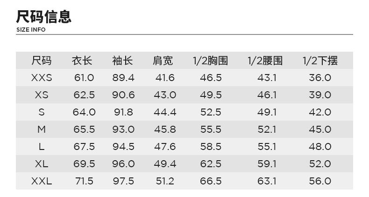This screenshot has height=197, width=369.
Task: Click the L size row label
Action: click(x=42, y=147)
